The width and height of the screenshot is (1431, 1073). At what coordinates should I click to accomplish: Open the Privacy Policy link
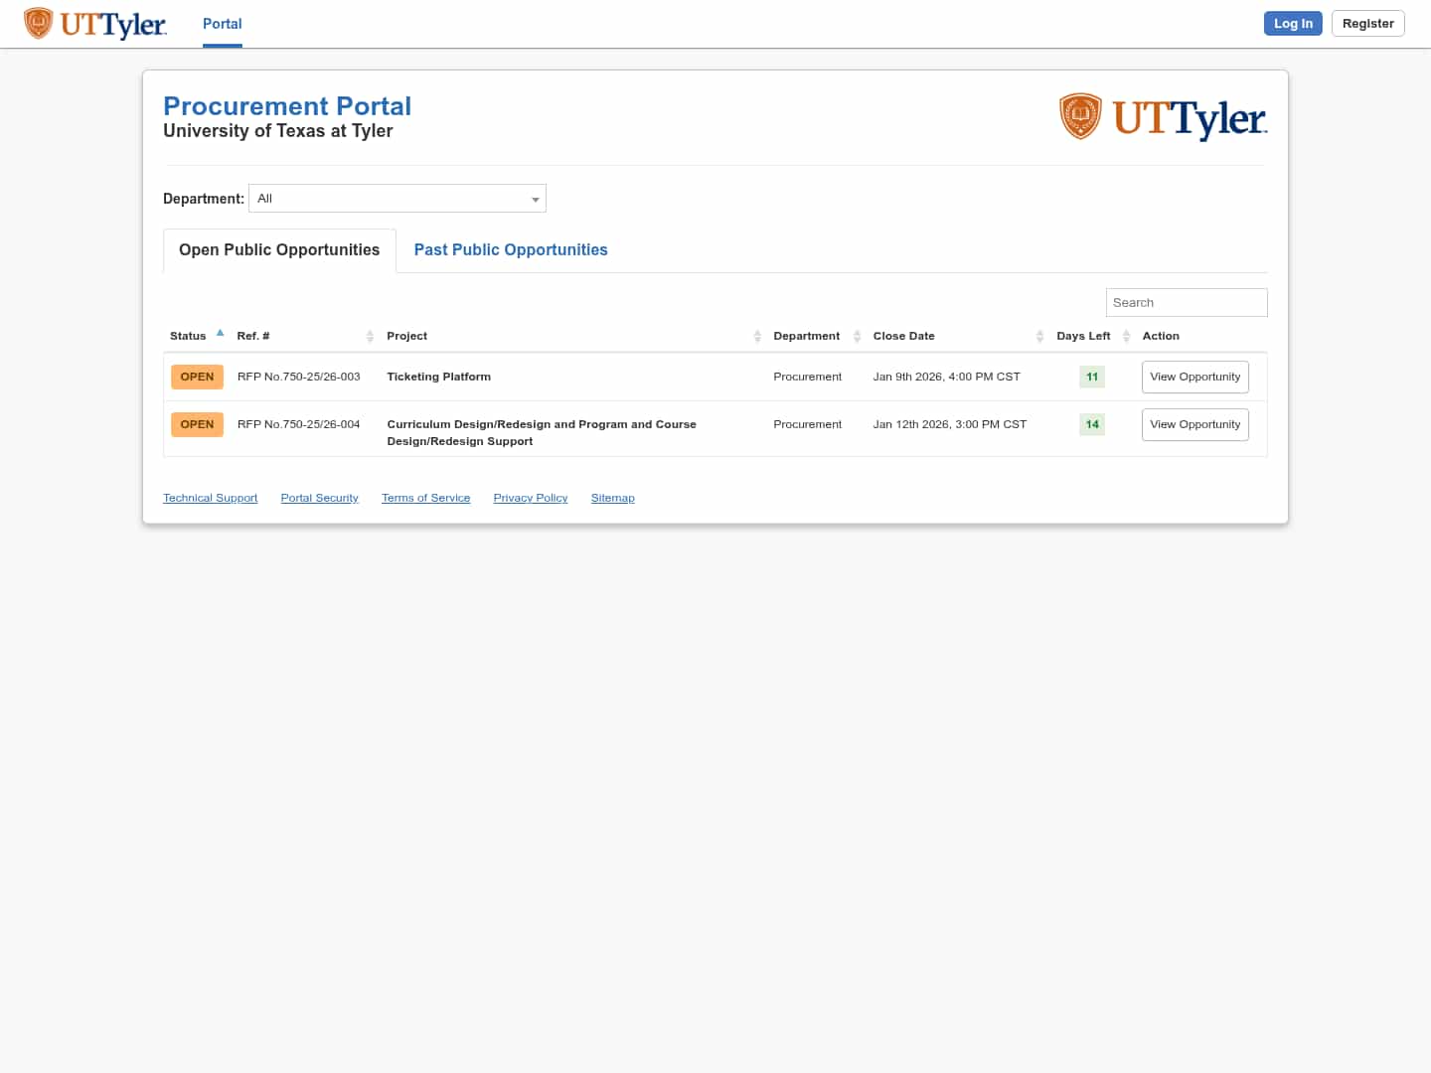tap(531, 498)
